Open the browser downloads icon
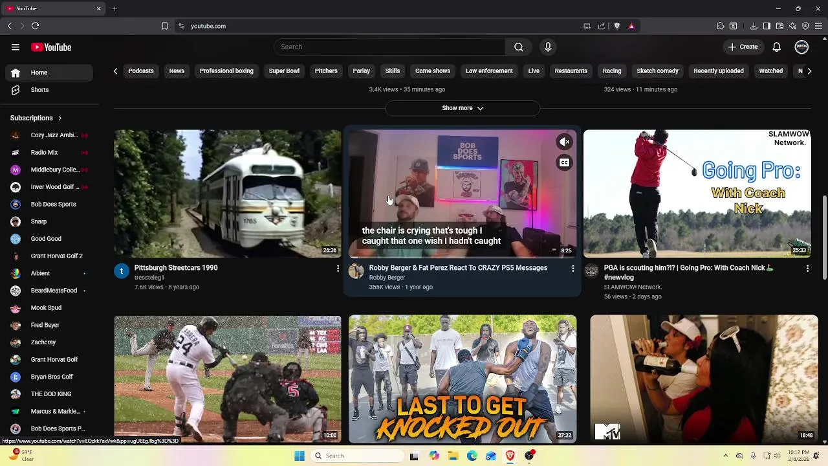 coord(754,26)
